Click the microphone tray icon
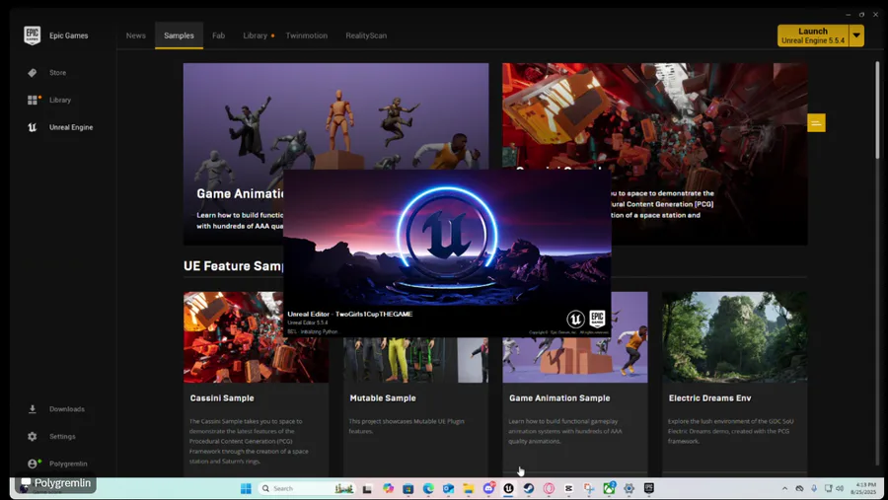888x500 pixels. [814, 488]
